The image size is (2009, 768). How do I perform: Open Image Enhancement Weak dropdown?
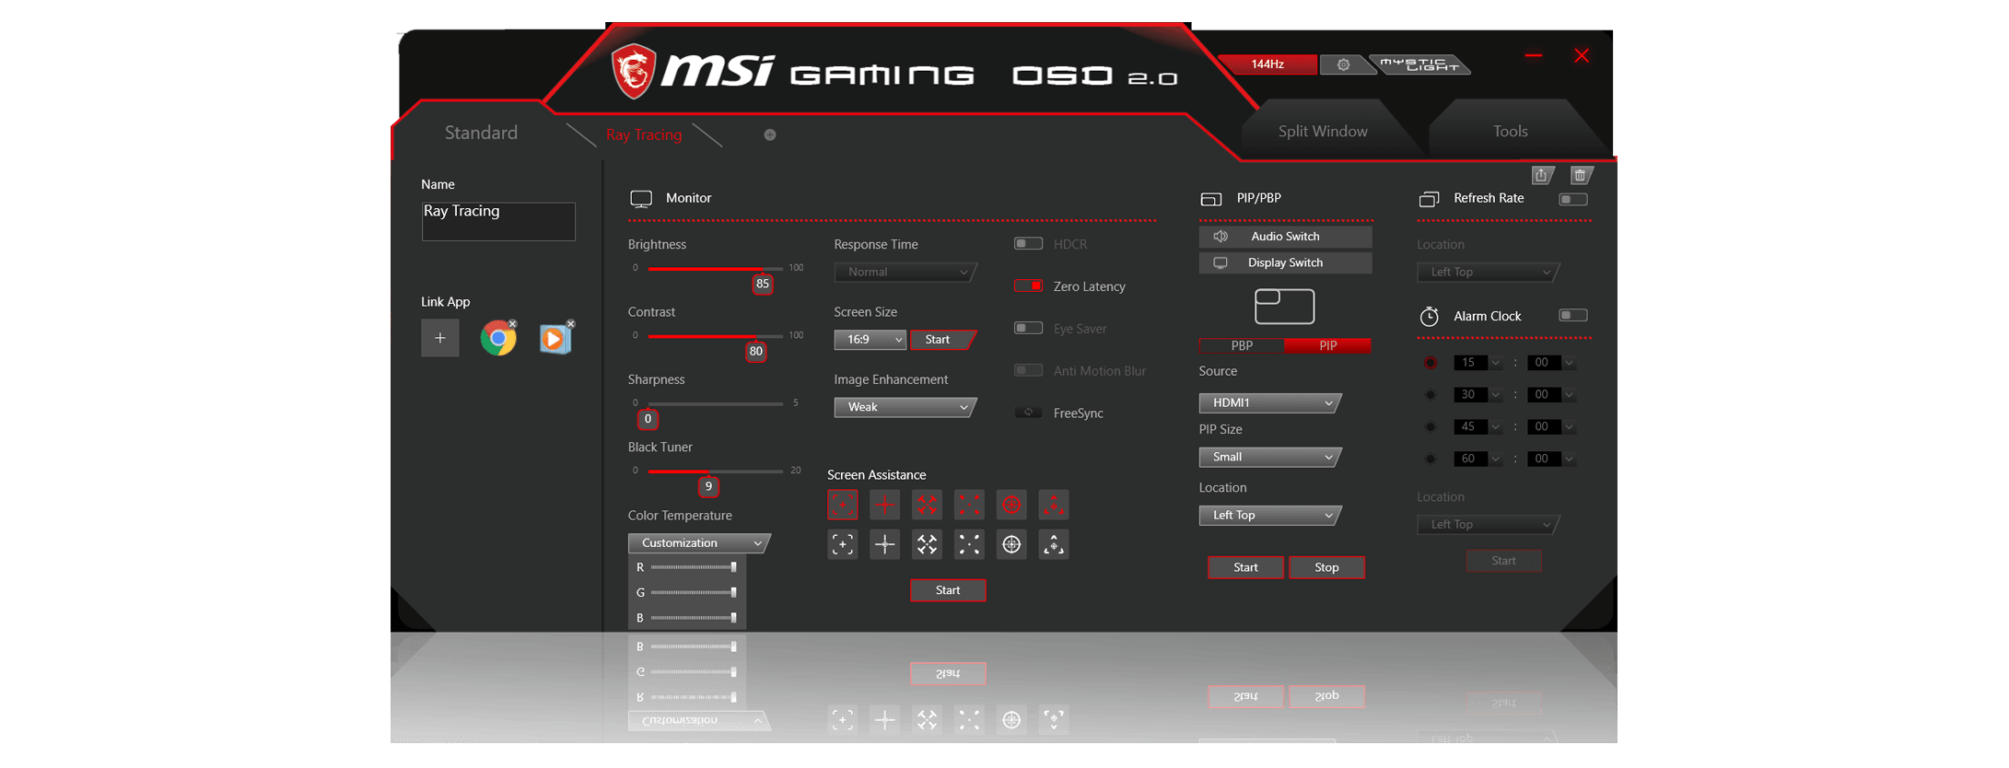tap(905, 407)
